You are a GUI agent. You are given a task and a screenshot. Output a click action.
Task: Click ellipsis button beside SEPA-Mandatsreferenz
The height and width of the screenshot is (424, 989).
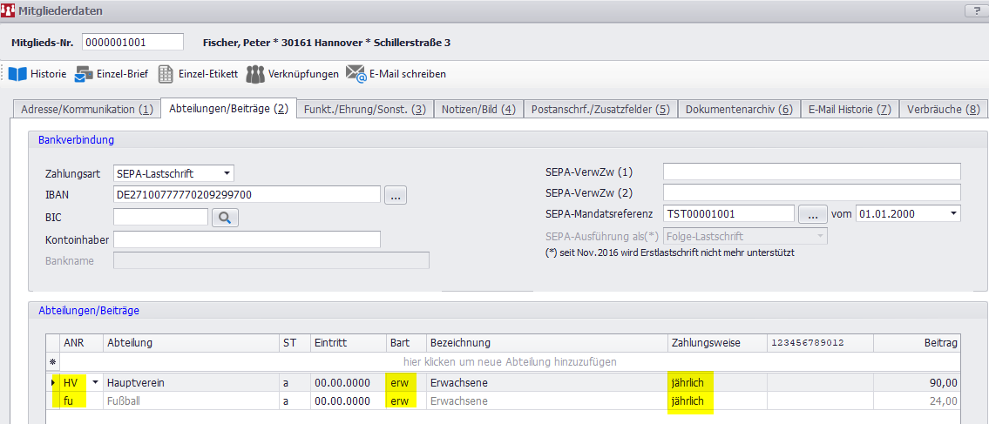pos(810,213)
